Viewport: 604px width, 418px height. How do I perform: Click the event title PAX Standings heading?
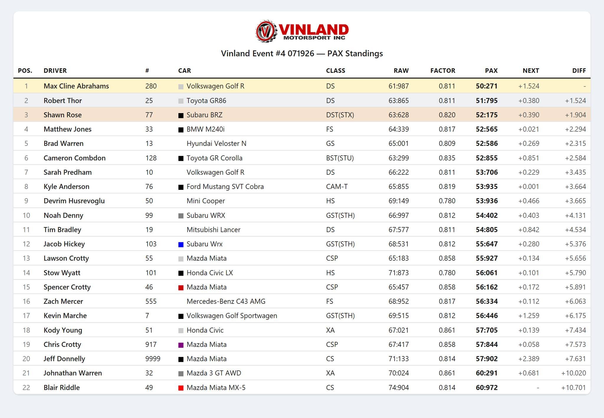click(x=302, y=53)
